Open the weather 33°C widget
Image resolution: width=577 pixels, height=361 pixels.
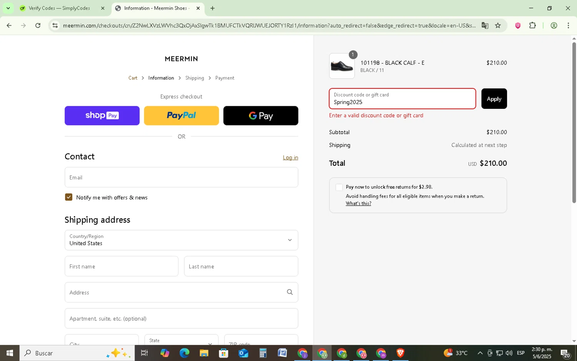[456, 353]
